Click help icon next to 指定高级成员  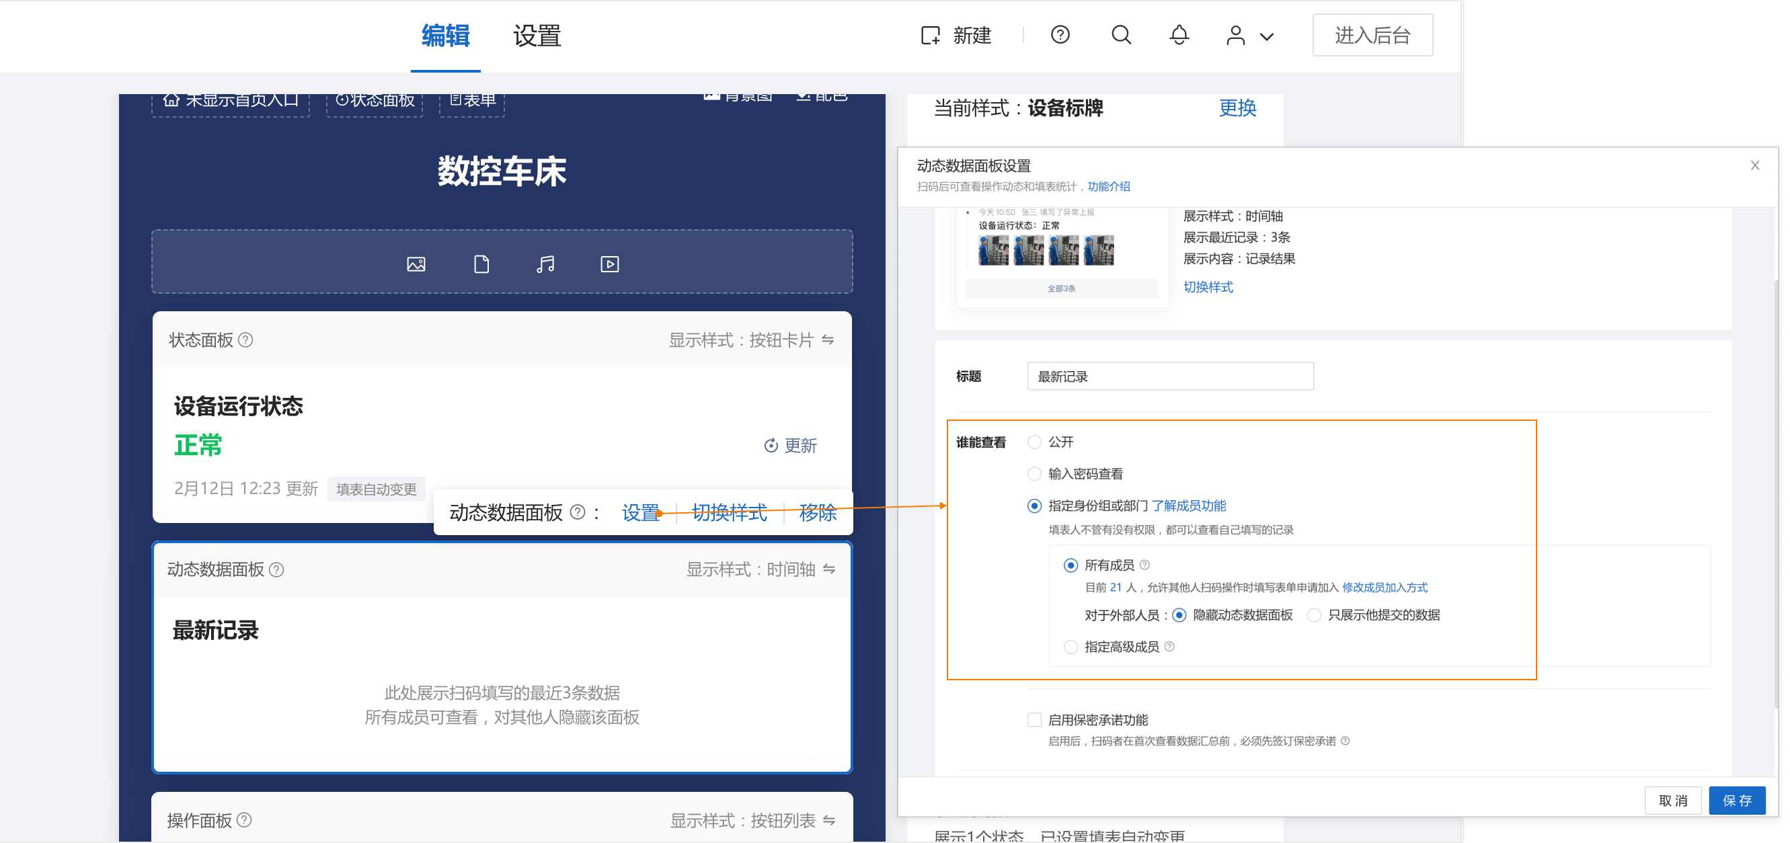point(1169,647)
